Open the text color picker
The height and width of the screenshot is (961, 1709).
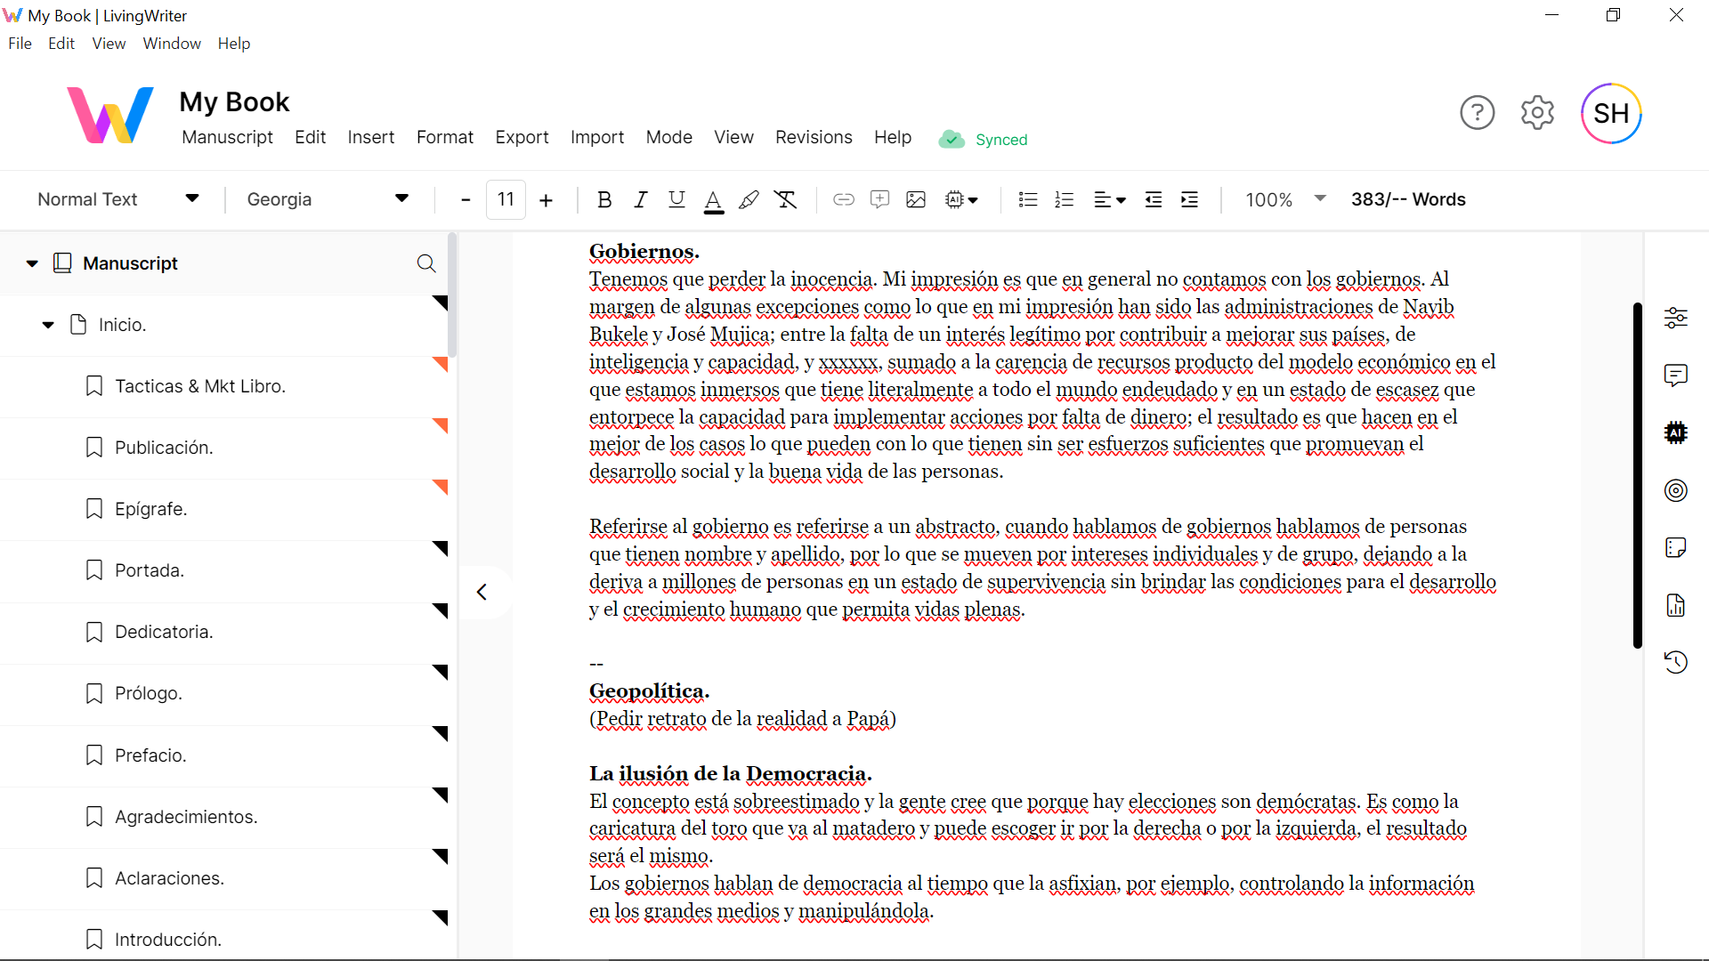(713, 200)
